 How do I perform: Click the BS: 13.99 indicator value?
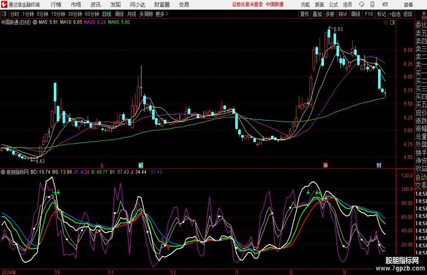(x=62, y=172)
